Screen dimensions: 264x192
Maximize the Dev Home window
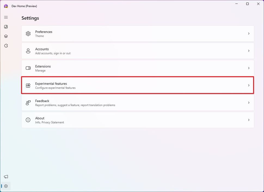point(247,4)
